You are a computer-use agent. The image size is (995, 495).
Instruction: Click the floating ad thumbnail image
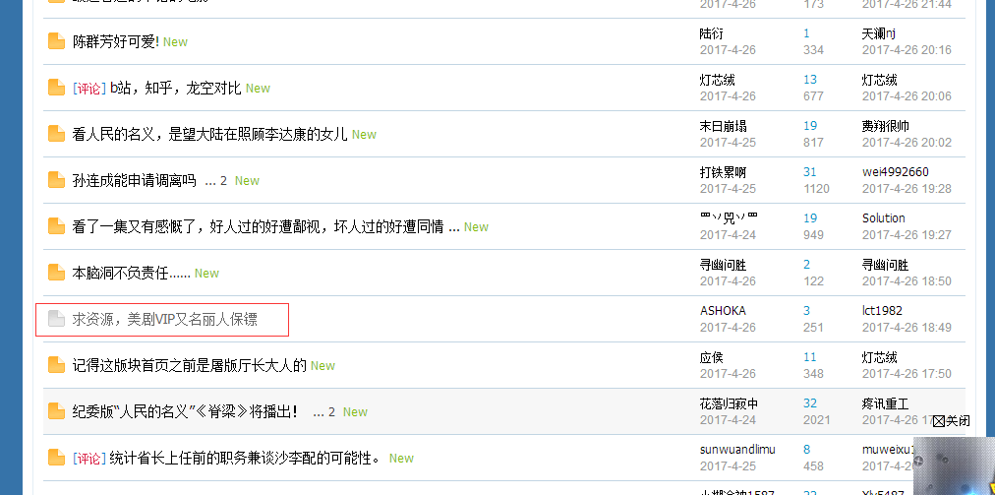click(x=955, y=465)
